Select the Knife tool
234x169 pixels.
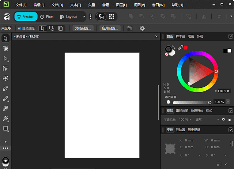tap(5, 108)
